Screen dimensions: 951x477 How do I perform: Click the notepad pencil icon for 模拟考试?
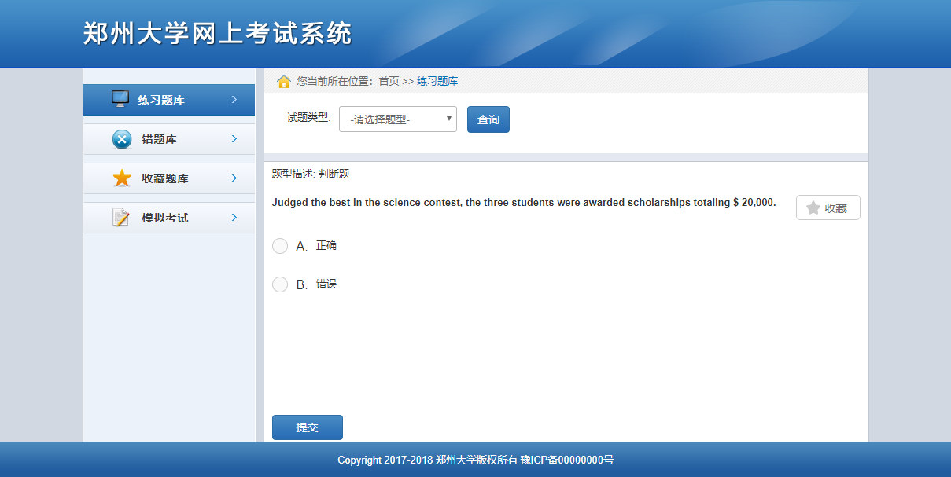click(121, 218)
